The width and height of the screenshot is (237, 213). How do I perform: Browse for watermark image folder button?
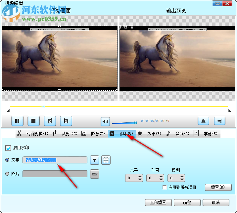tap(95, 174)
